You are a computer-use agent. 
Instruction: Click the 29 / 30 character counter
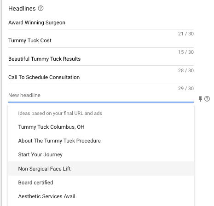click(x=186, y=88)
